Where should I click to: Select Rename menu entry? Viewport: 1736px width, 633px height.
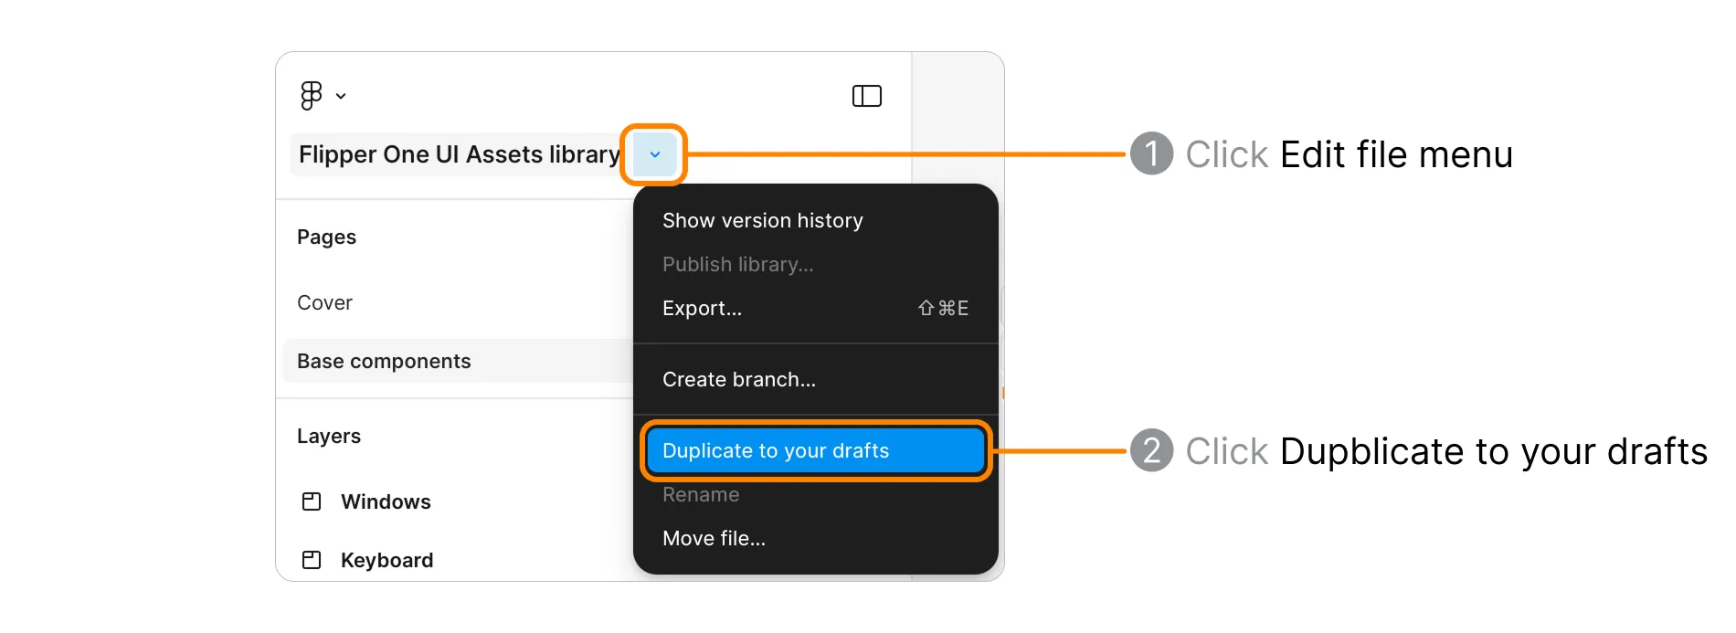coord(701,494)
